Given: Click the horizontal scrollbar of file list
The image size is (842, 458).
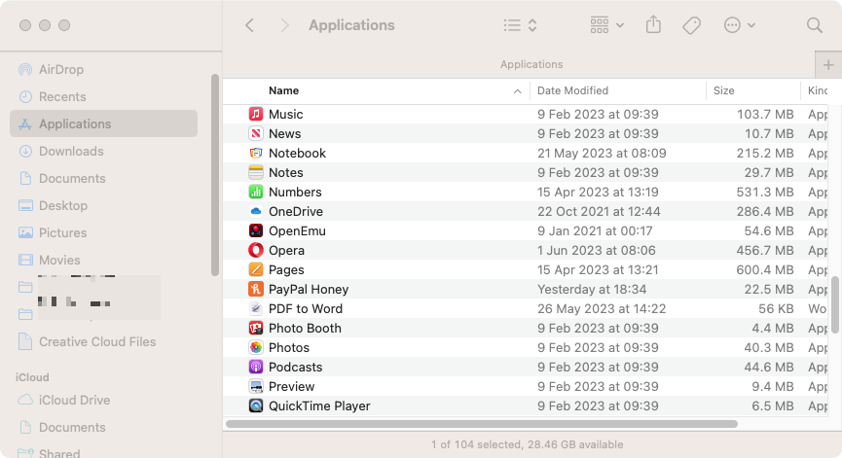Looking at the screenshot, I should point(482,424).
